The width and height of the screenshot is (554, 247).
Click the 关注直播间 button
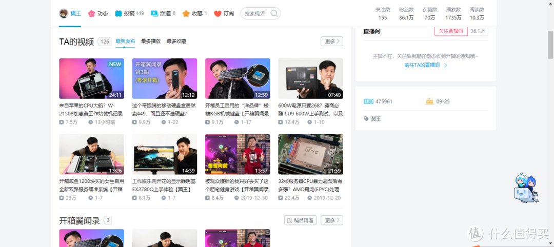451,31
